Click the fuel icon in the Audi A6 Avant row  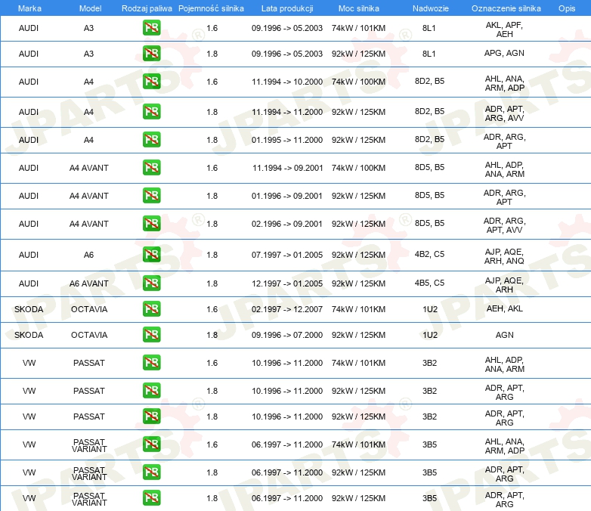151,283
